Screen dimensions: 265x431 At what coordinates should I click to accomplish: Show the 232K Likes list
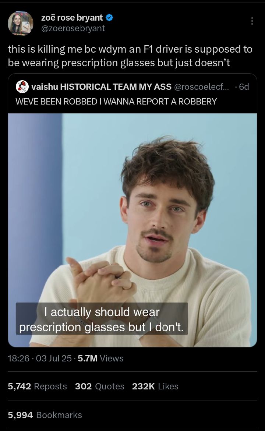click(x=155, y=386)
